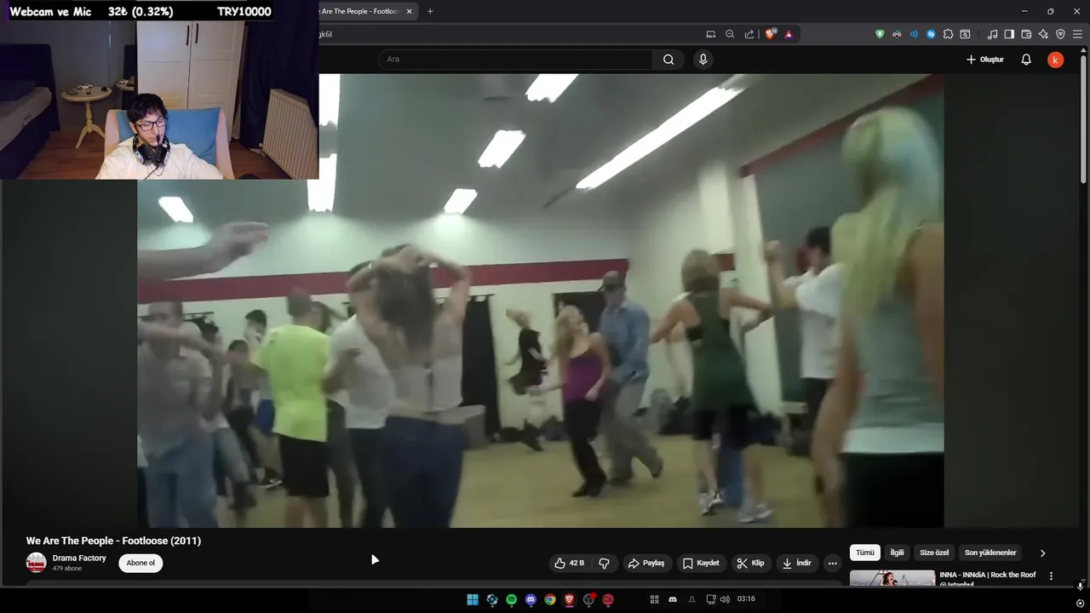Click the tab search window icon in toolbar

965,34
